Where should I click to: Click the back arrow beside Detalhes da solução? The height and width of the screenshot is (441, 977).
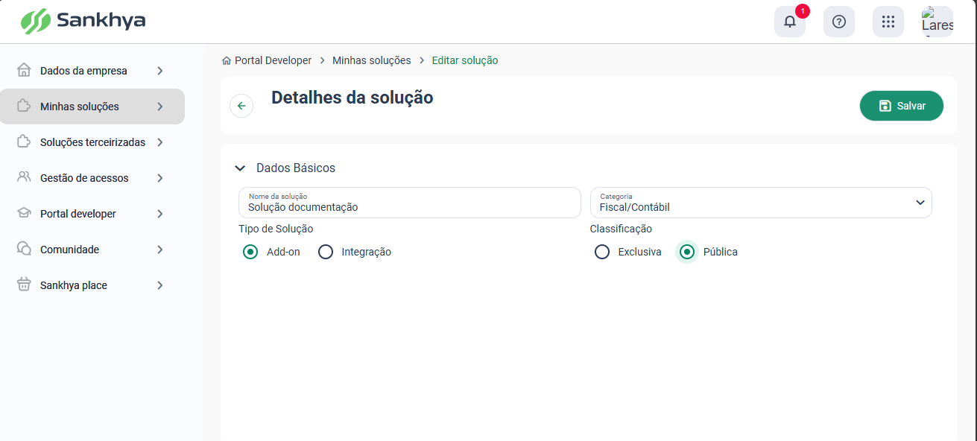(x=241, y=106)
